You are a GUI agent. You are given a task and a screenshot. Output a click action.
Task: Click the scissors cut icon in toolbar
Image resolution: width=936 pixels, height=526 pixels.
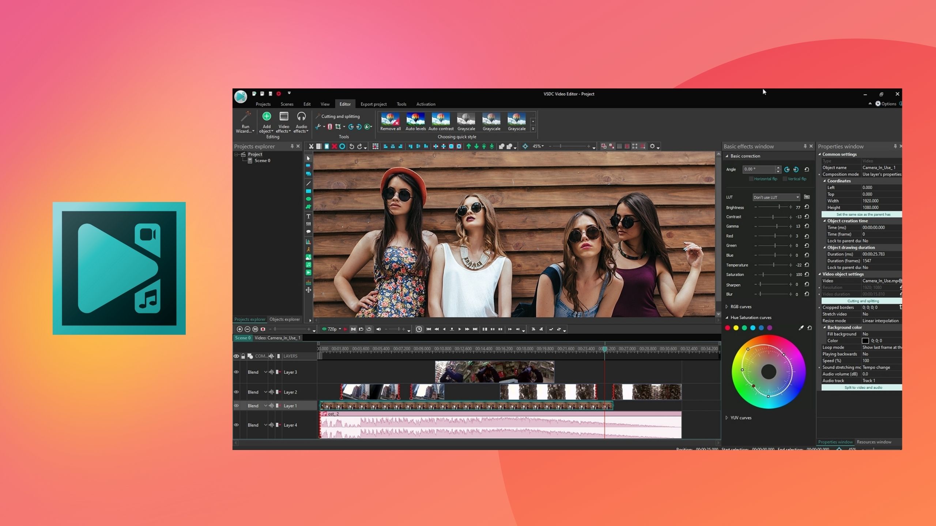tap(311, 146)
